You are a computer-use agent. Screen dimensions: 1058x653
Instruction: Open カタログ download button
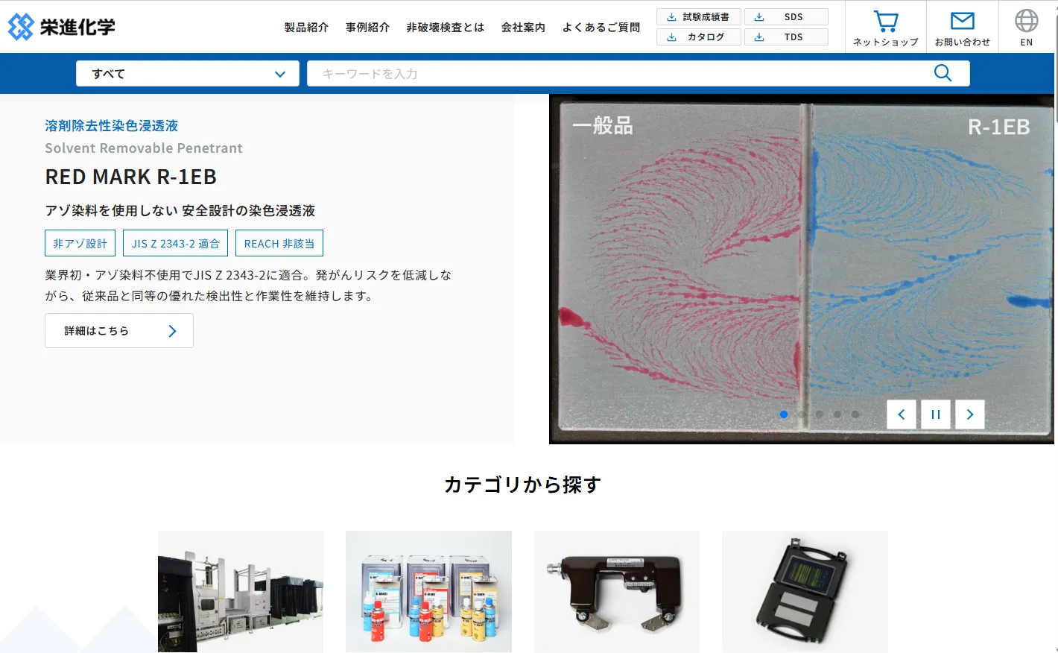698,37
